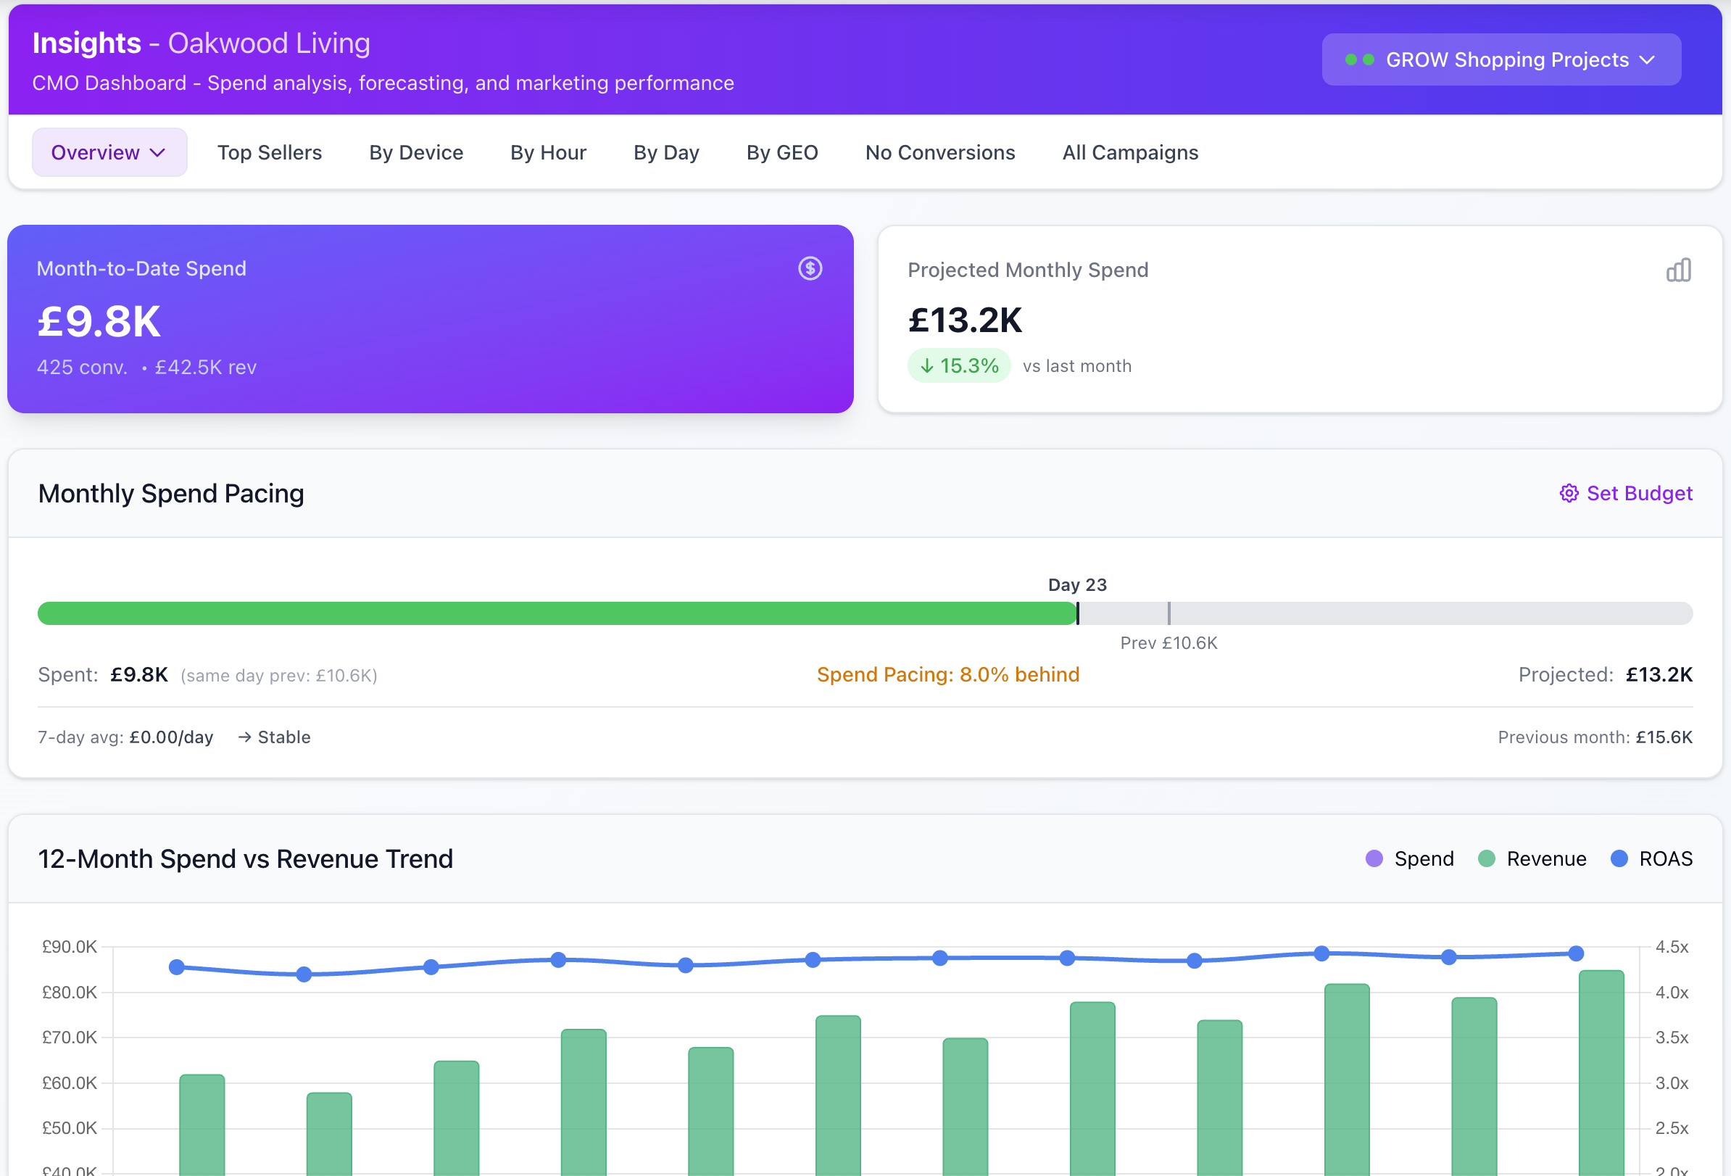Image resolution: width=1731 pixels, height=1176 pixels.
Task: Click the green status dots in GROW Shopping Projects
Action: click(x=1358, y=59)
